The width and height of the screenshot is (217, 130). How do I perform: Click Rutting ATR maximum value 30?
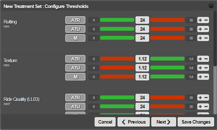[x=191, y=20]
